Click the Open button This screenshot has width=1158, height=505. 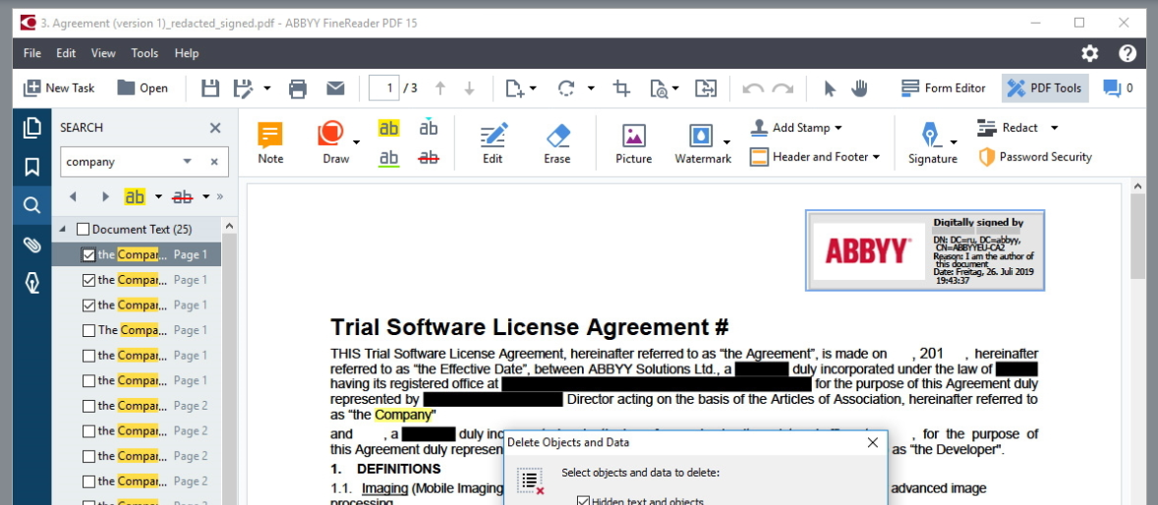pos(143,88)
